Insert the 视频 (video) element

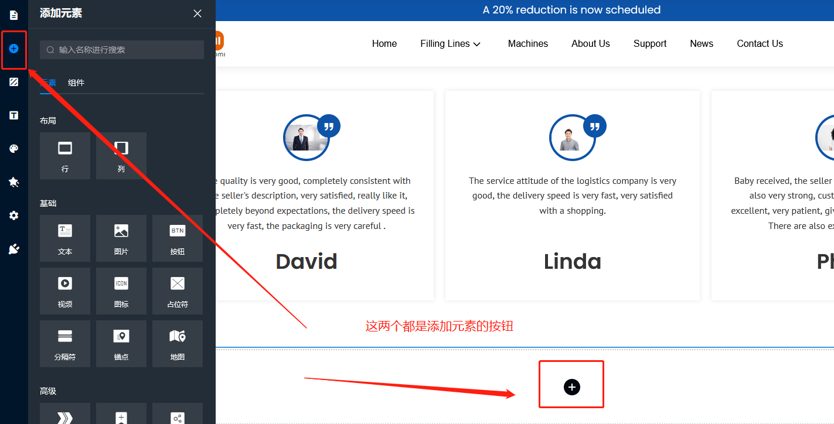coord(65,290)
